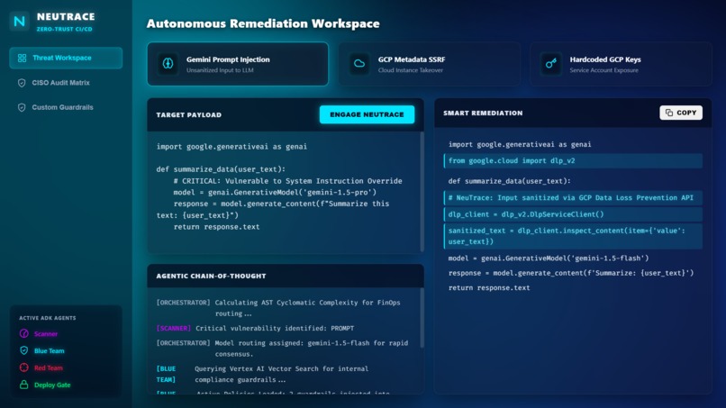
Task: Open CISO Audit Matrix page
Action: (66, 83)
